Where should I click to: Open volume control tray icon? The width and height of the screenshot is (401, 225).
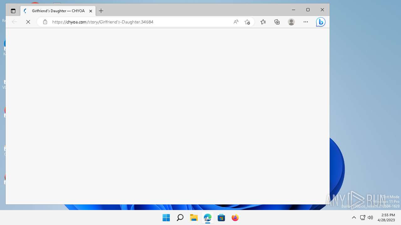pyautogui.click(x=370, y=217)
